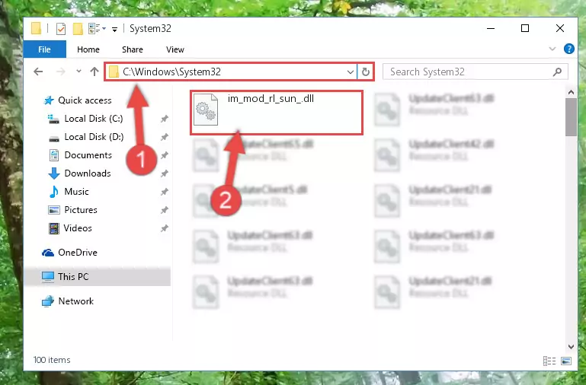Select OneDrive in navigation pane
This screenshot has width=586, height=385.
point(78,253)
